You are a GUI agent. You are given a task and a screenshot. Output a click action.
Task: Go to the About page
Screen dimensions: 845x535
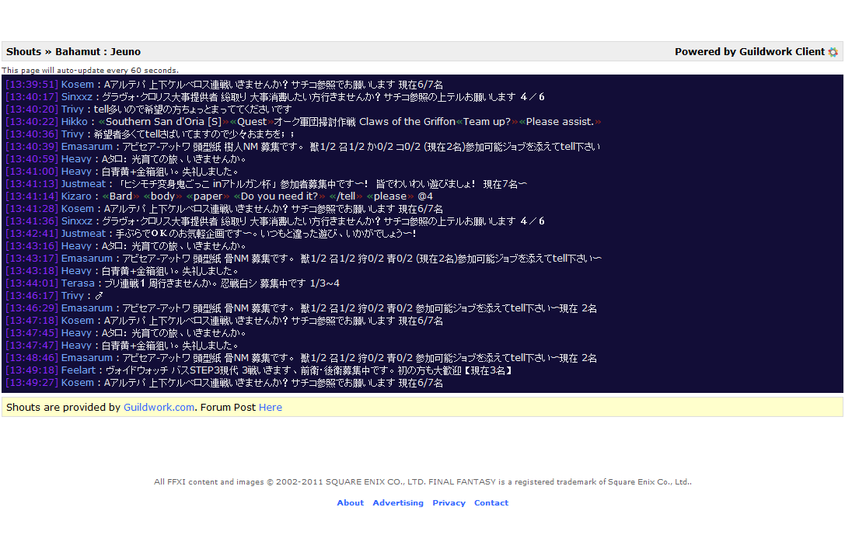click(350, 502)
